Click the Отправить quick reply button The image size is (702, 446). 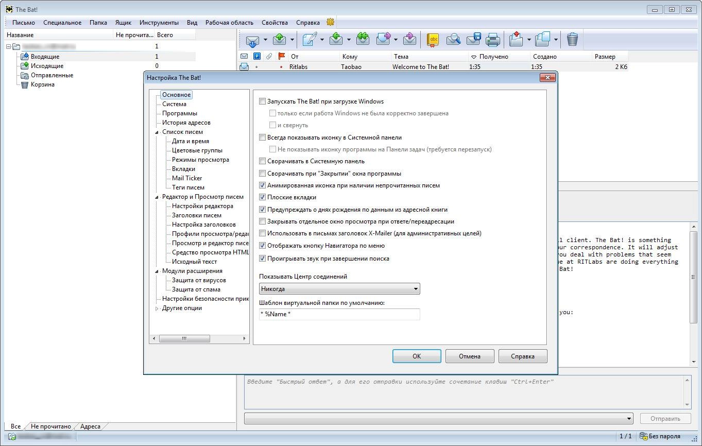pyautogui.click(x=665, y=418)
